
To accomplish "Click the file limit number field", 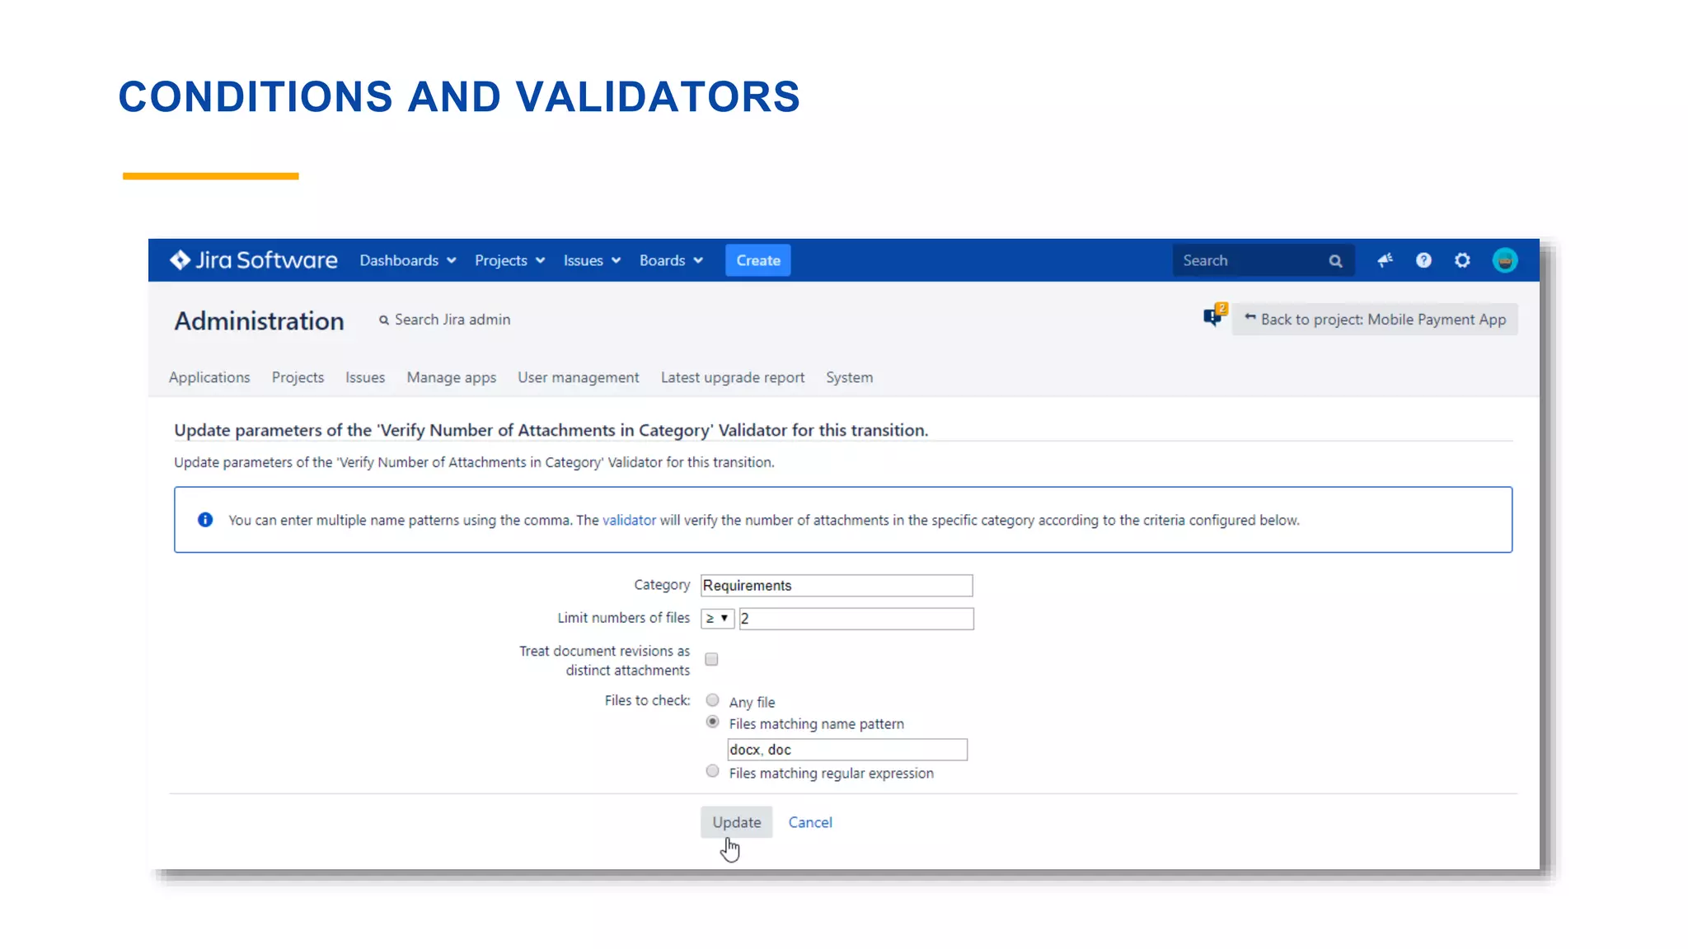I will [x=856, y=619].
